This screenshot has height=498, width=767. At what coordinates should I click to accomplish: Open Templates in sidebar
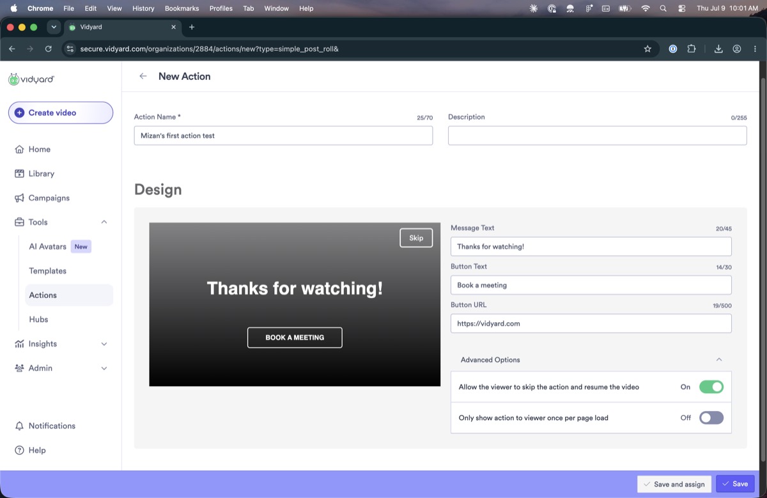pos(48,271)
